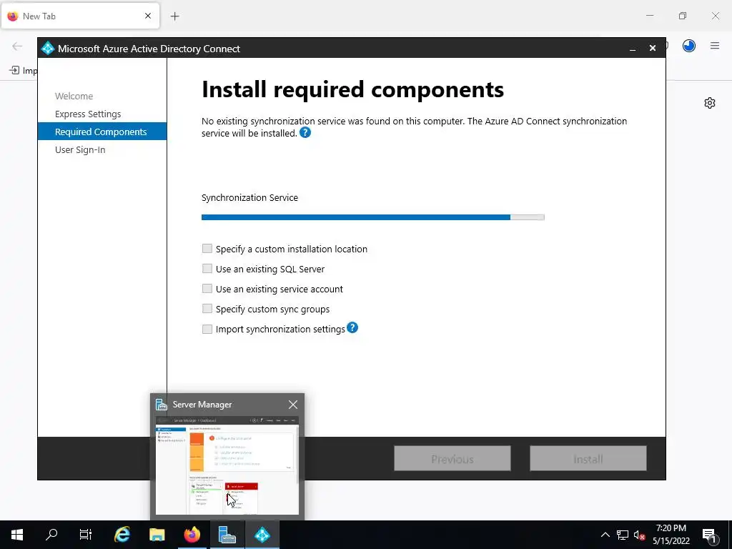Check Use an existing SQL Server
The image size is (732, 549).
[207, 269]
